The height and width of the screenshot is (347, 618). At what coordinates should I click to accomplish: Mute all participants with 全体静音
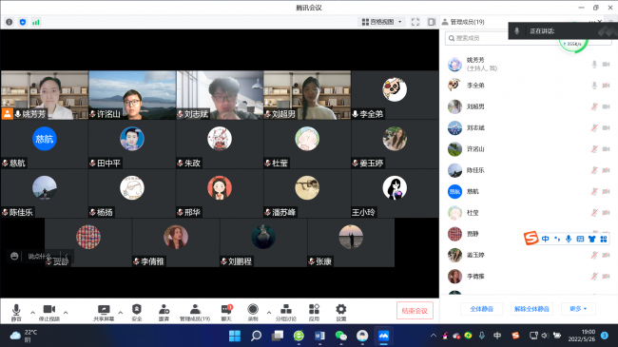pos(482,309)
